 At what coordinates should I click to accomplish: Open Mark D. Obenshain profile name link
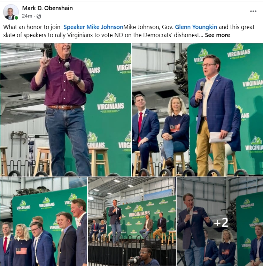click(x=47, y=8)
